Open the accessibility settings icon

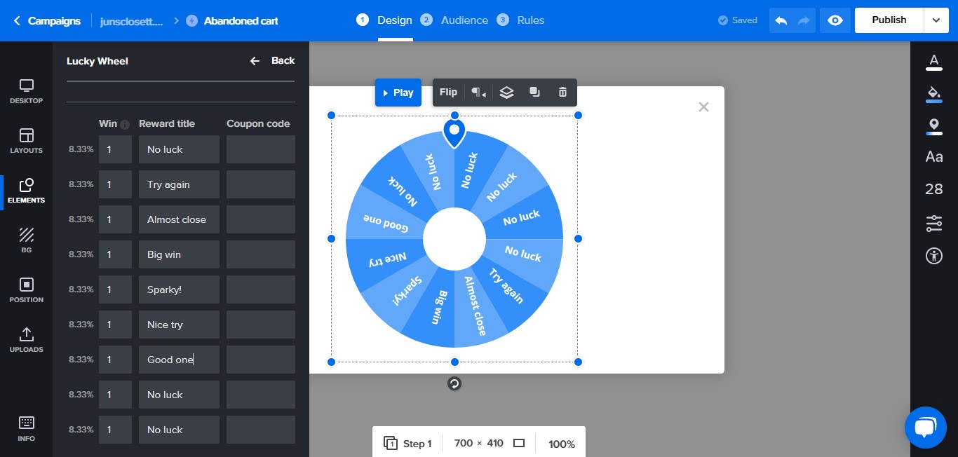tap(933, 255)
